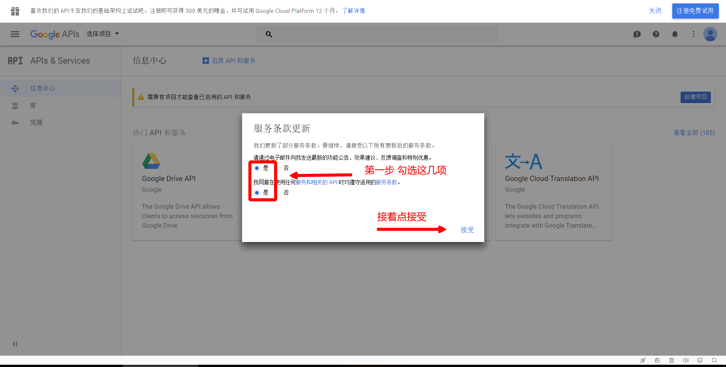Screen dimensions: 726x367
Task: Open the send feedback icon
Action: click(x=637, y=34)
